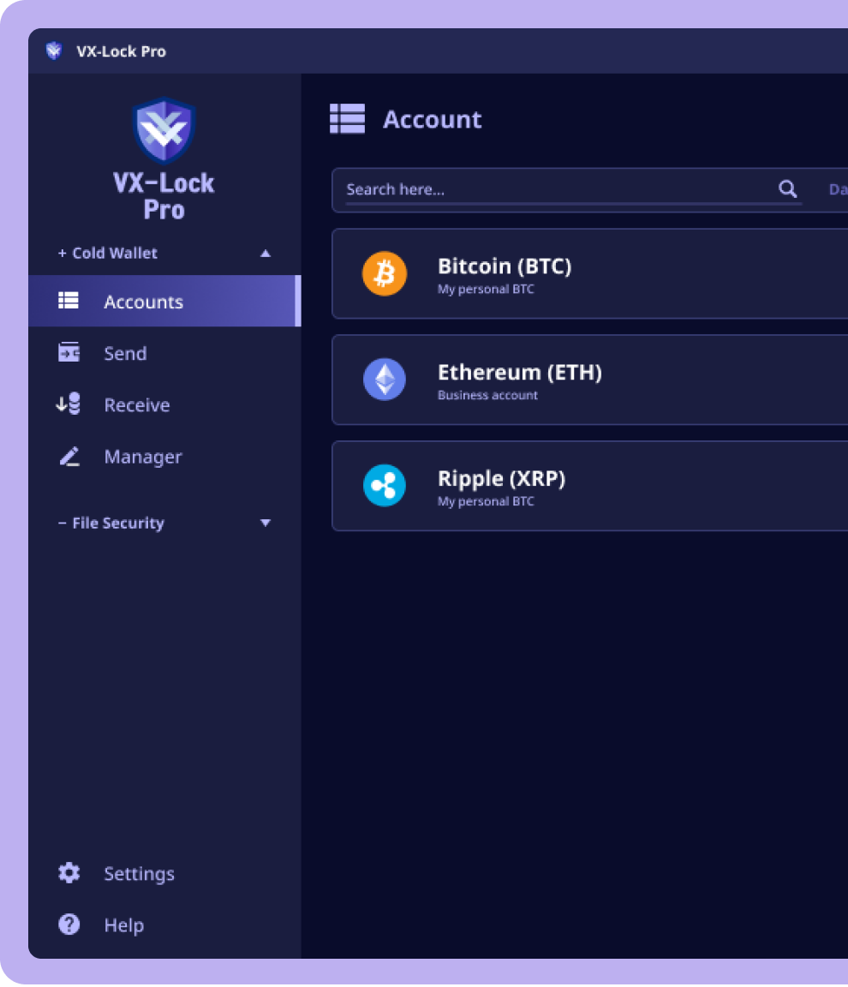This screenshot has height=987, width=848.
Task: Click the Accounts list icon in sidebar
Action: coord(69,301)
